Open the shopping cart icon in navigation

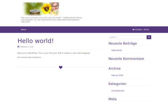click(133, 30)
